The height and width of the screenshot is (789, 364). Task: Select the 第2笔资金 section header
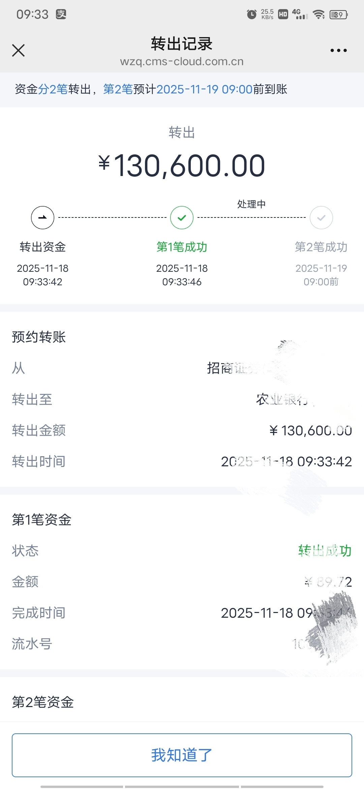point(43,702)
